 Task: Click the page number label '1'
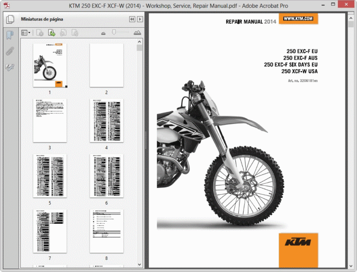coord(50,92)
